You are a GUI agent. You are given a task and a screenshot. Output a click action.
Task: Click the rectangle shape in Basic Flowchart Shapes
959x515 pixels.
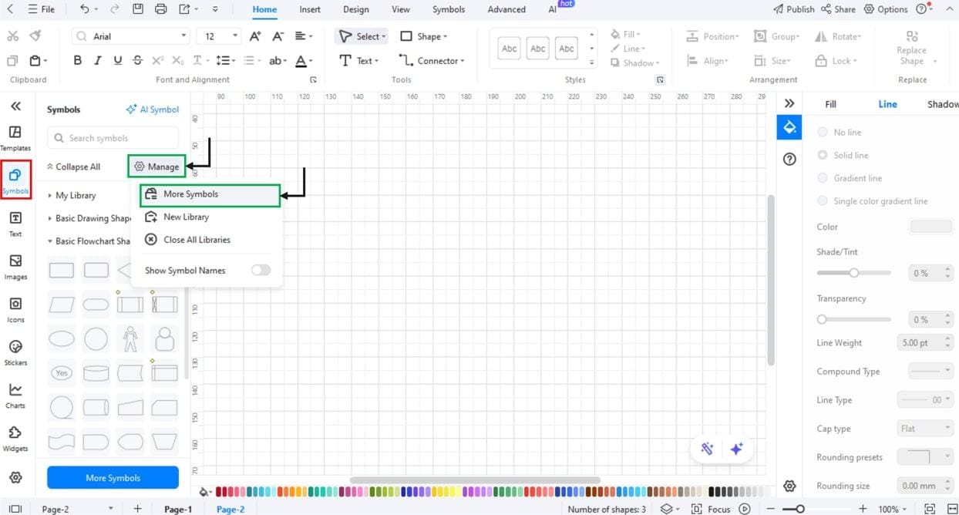pos(62,271)
